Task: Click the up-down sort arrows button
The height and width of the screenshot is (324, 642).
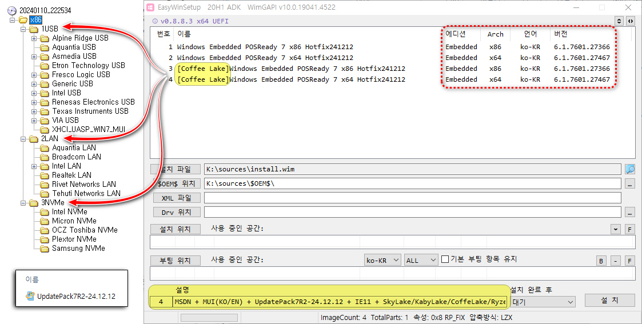Action: (x=619, y=21)
